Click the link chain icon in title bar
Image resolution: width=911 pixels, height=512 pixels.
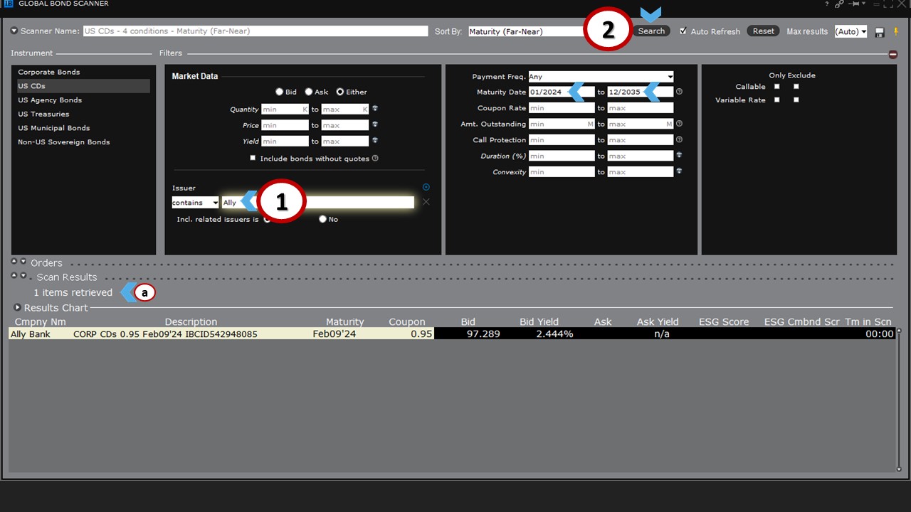tap(840, 4)
